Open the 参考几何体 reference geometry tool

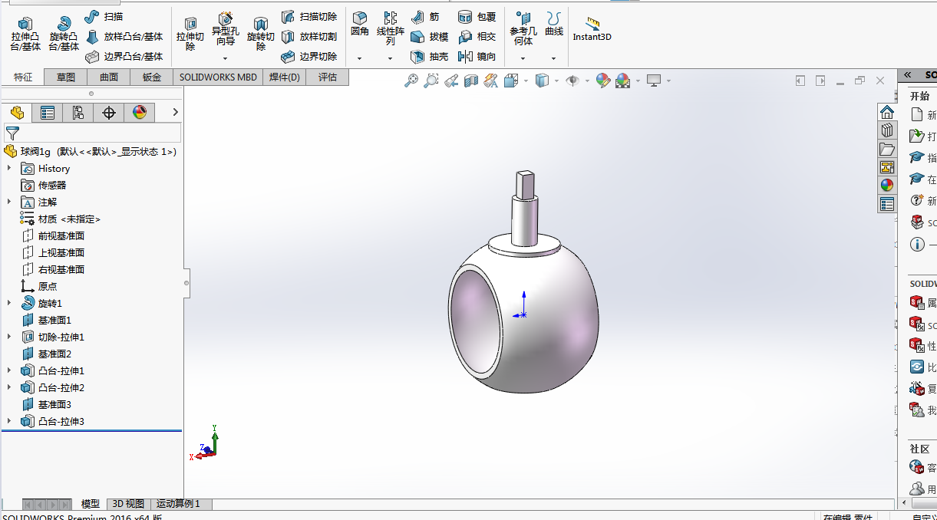pyautogui.click(x=523, y=28)
